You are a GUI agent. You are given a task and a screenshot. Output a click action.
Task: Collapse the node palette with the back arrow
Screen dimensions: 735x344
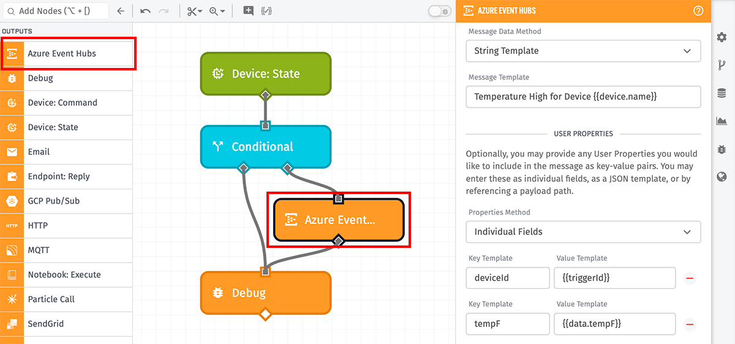(x=121, y=11)
